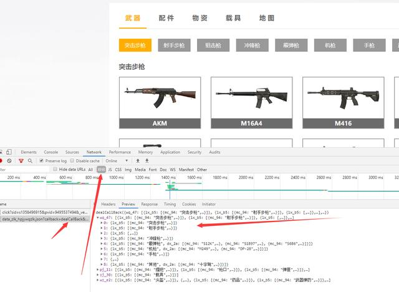
Task: Toggle the device toolbar icon in DevTools
Action: pyautogui.click(x=9, y=152)
